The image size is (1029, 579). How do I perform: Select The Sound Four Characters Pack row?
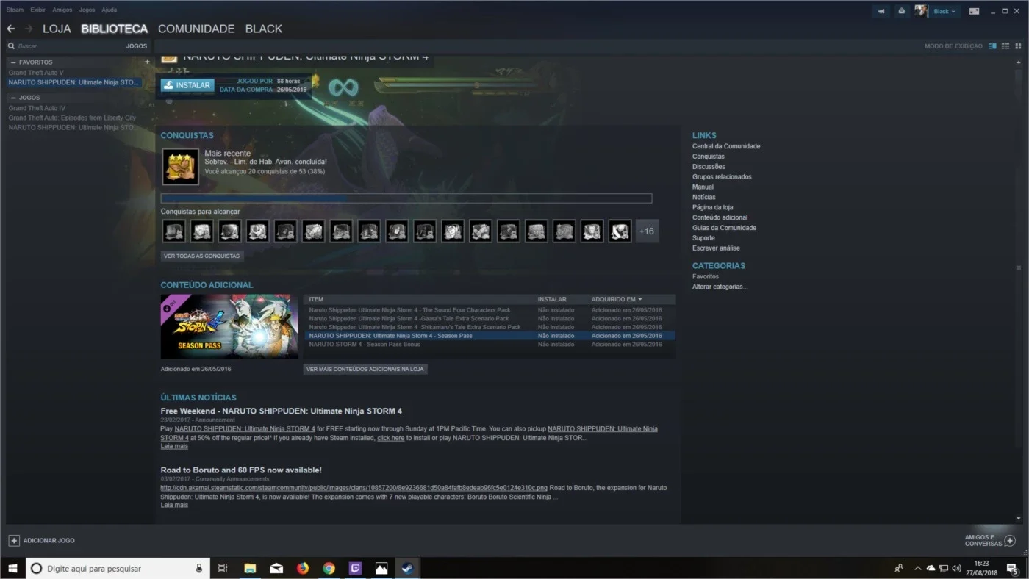(490, 310)
